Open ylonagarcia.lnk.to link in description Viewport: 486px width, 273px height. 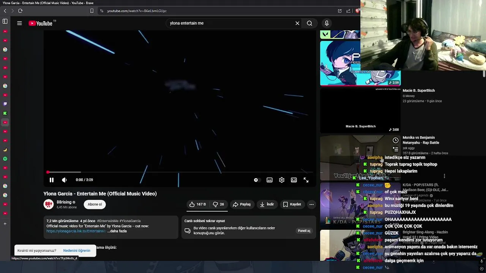click(76, 231)
